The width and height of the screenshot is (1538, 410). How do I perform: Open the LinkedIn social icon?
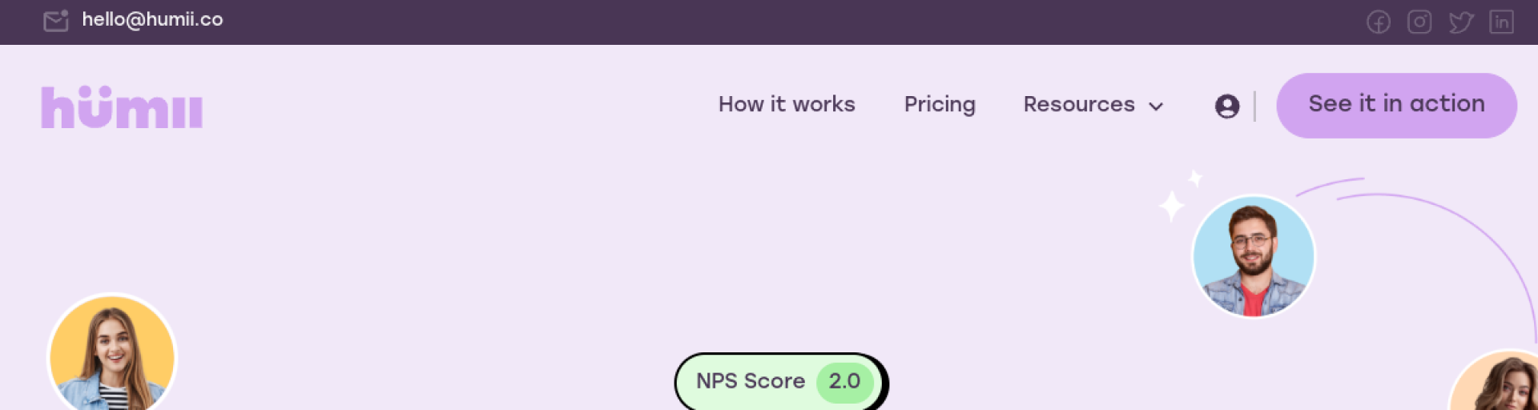pyautogui.click(x=1501, y=22)
